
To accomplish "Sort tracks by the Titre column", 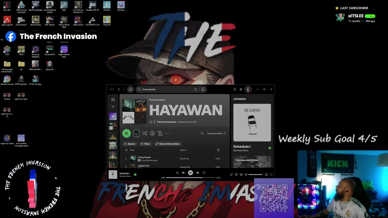I will pyautogui.click(x=132, y=150).
